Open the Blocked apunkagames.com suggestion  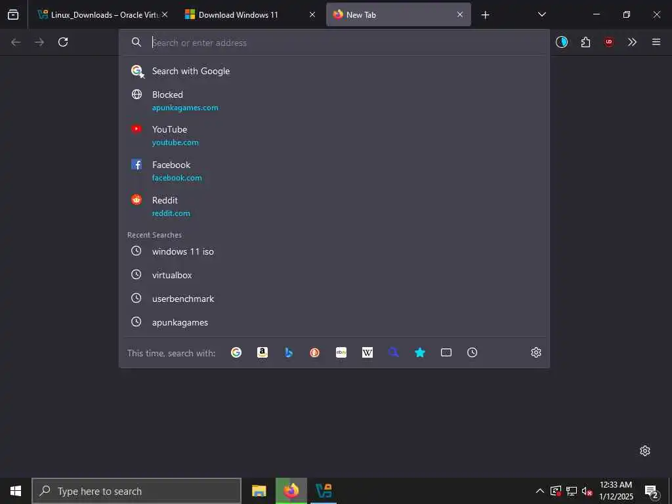[334, 100]
